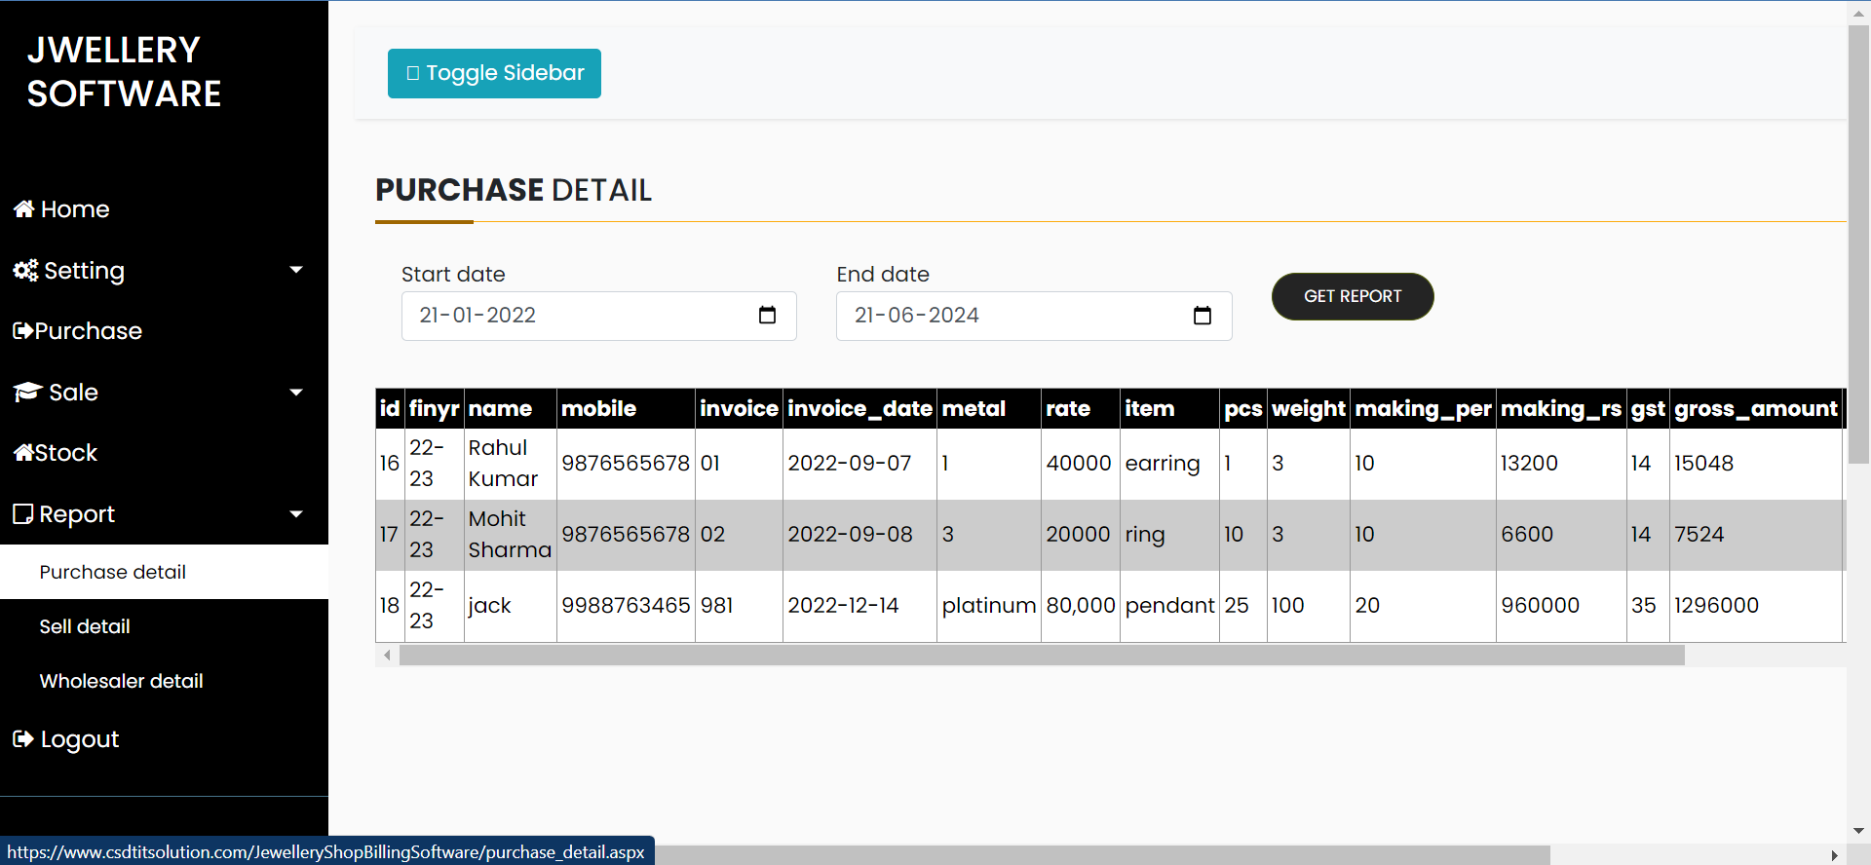This screenshot has width=1871, height=865.
Task: Click the "gross_amount" column header
Action: pos(1756,409)
